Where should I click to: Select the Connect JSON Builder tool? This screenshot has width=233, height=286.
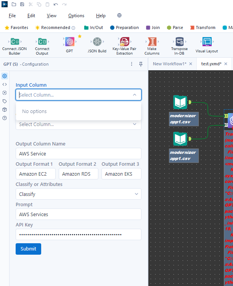[x=14, y=46]
